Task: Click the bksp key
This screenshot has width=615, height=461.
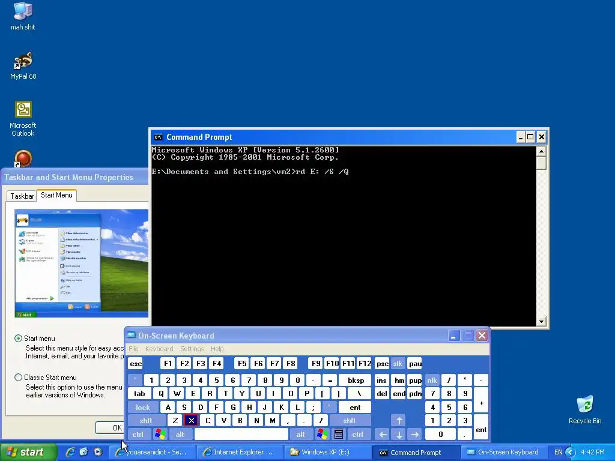Action: coord(356,380)
